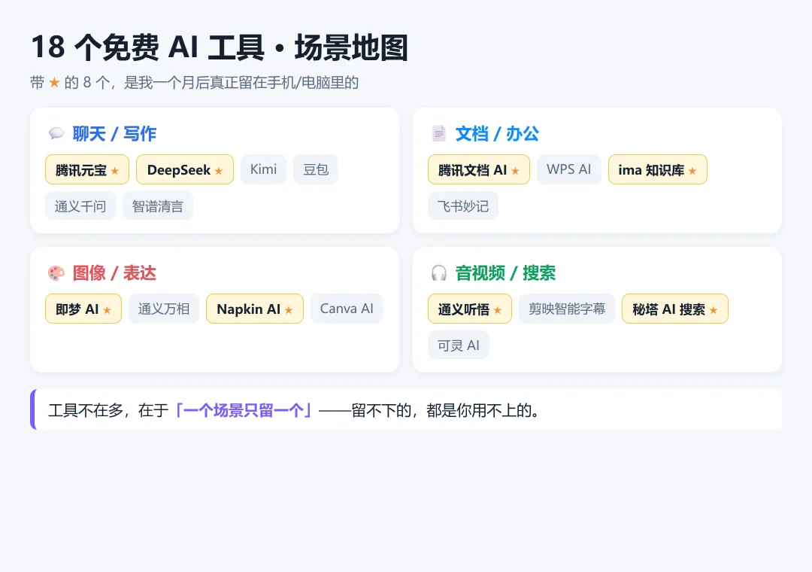Click the 图像 / 表达 category heading
Screen dimensions: 812x572
(x=114, y=273)
